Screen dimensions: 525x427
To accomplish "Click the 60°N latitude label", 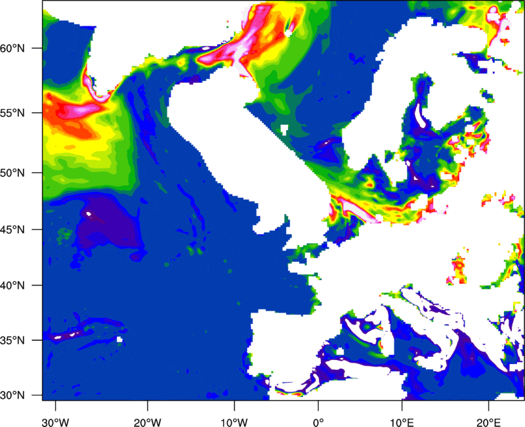I will [x=12, y=48].
